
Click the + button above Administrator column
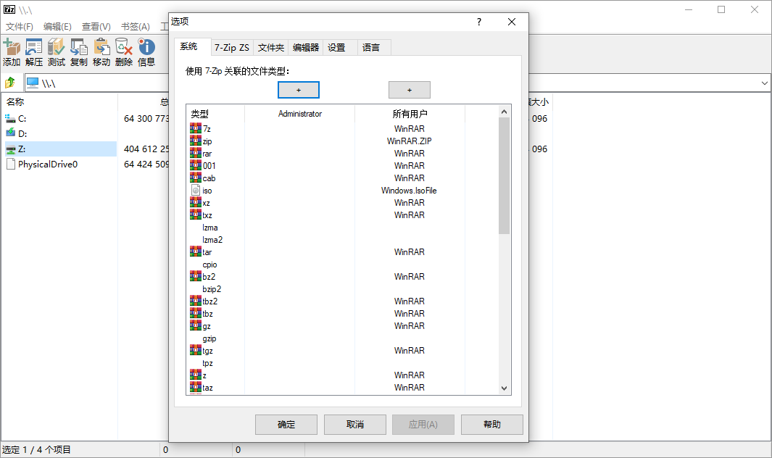(x=299, y=90)
